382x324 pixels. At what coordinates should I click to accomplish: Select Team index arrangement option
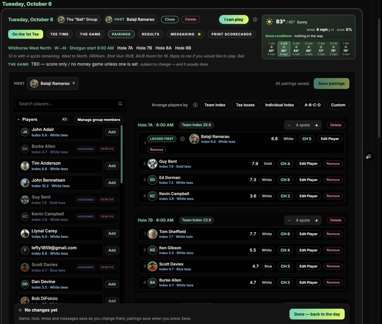(x=215, y=105)
